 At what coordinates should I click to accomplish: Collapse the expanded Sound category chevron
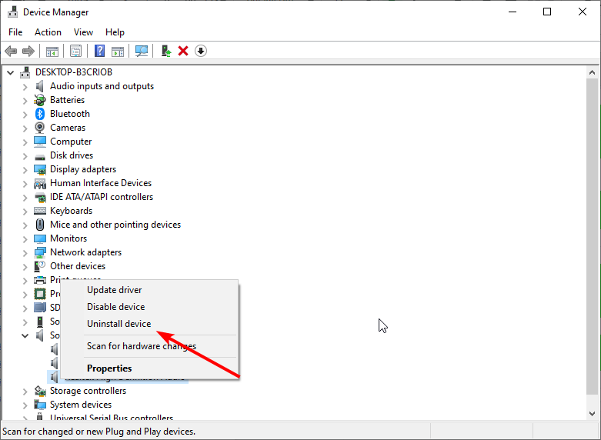(25, 335)
